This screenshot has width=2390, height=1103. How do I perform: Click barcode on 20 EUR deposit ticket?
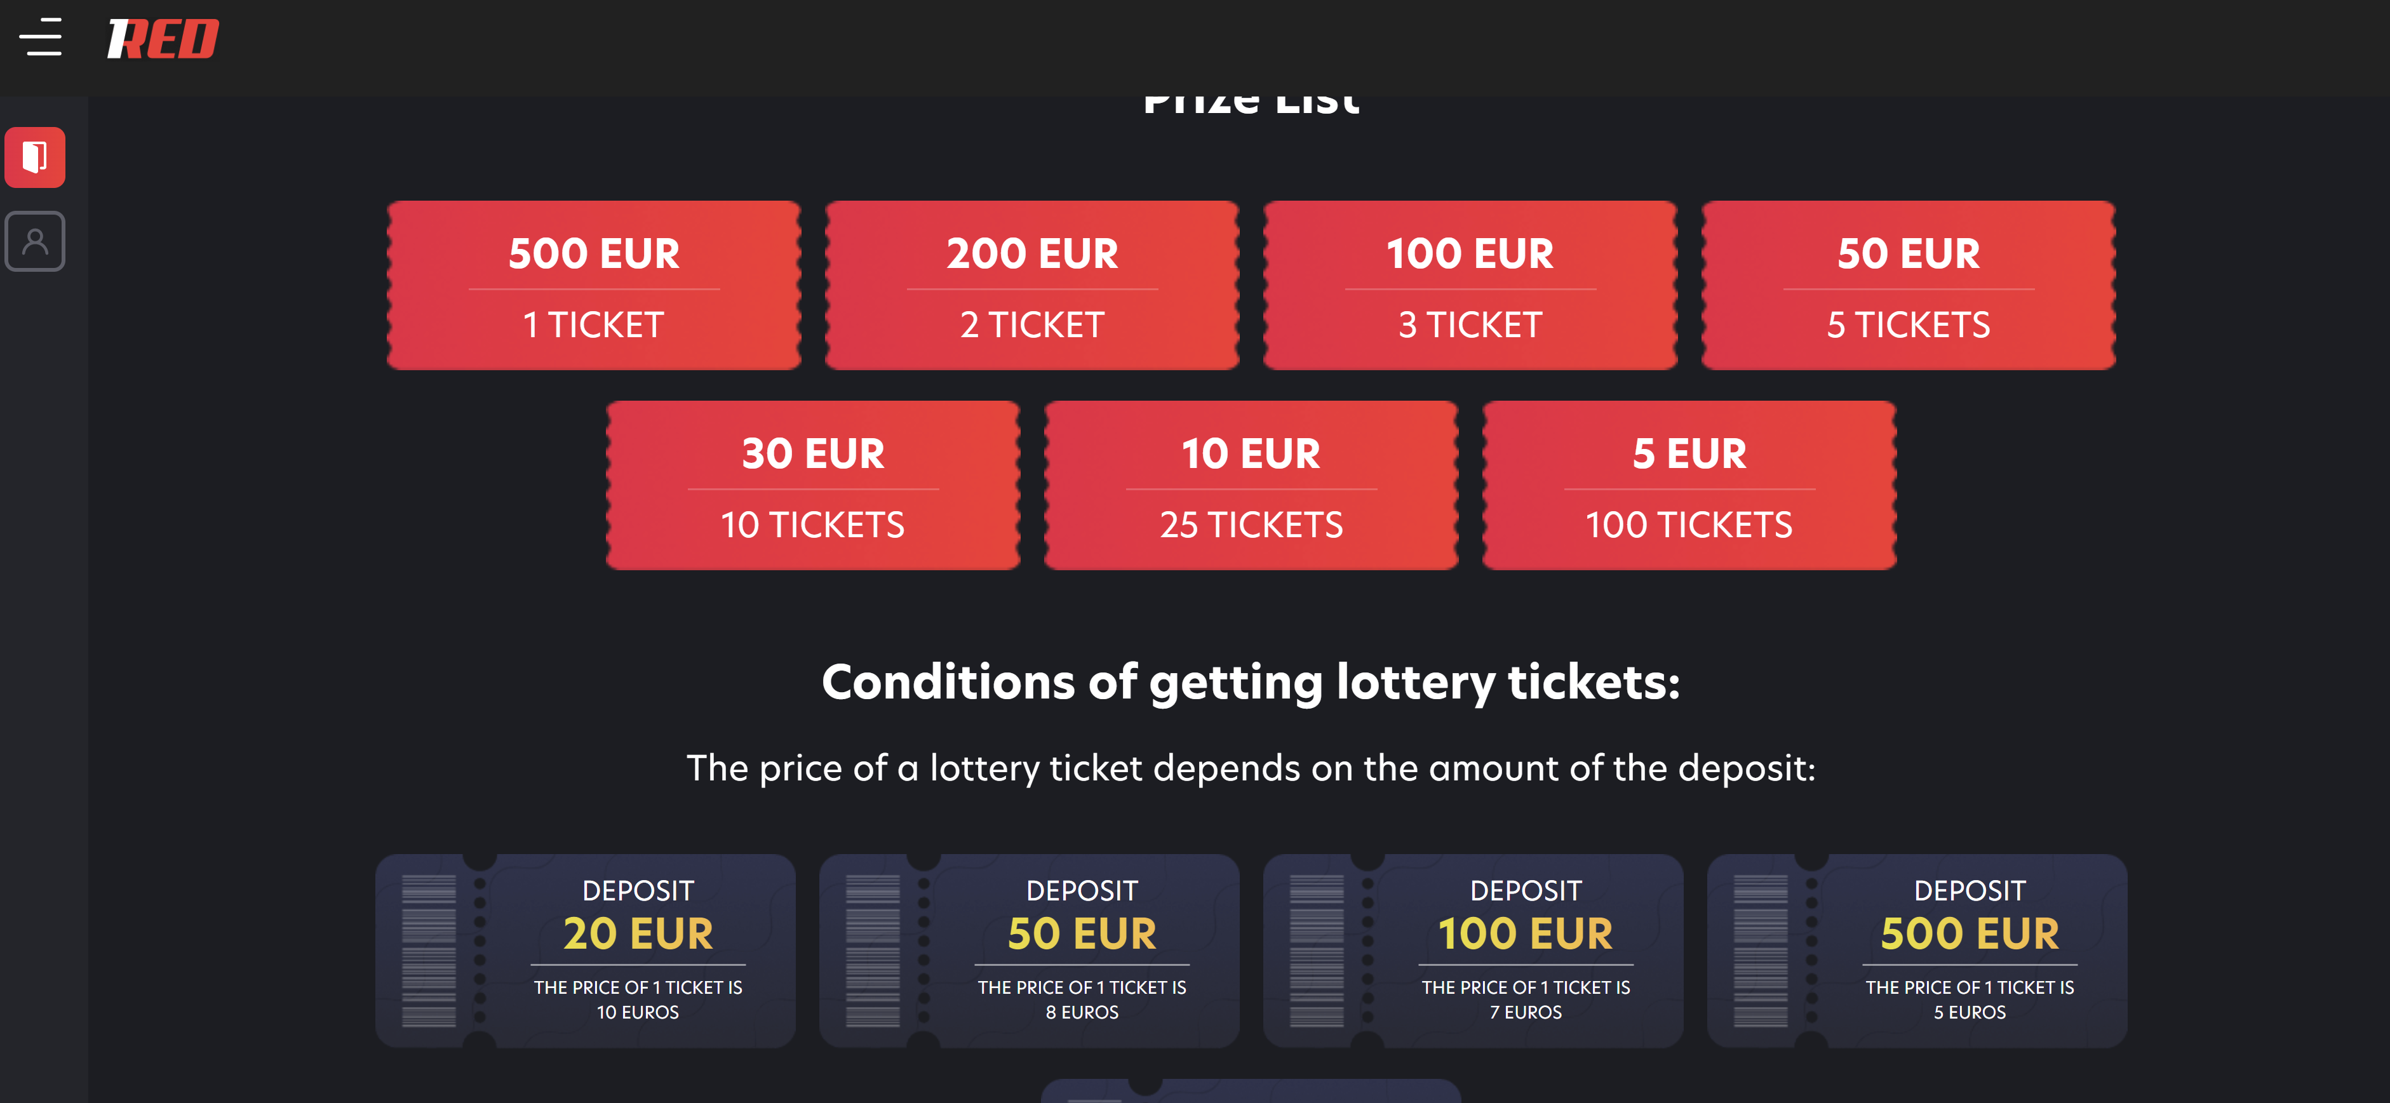(x=429, y=950)
